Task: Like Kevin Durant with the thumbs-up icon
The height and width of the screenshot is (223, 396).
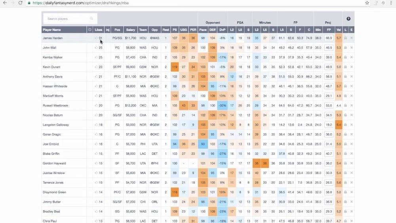Action: coord(96,67)
